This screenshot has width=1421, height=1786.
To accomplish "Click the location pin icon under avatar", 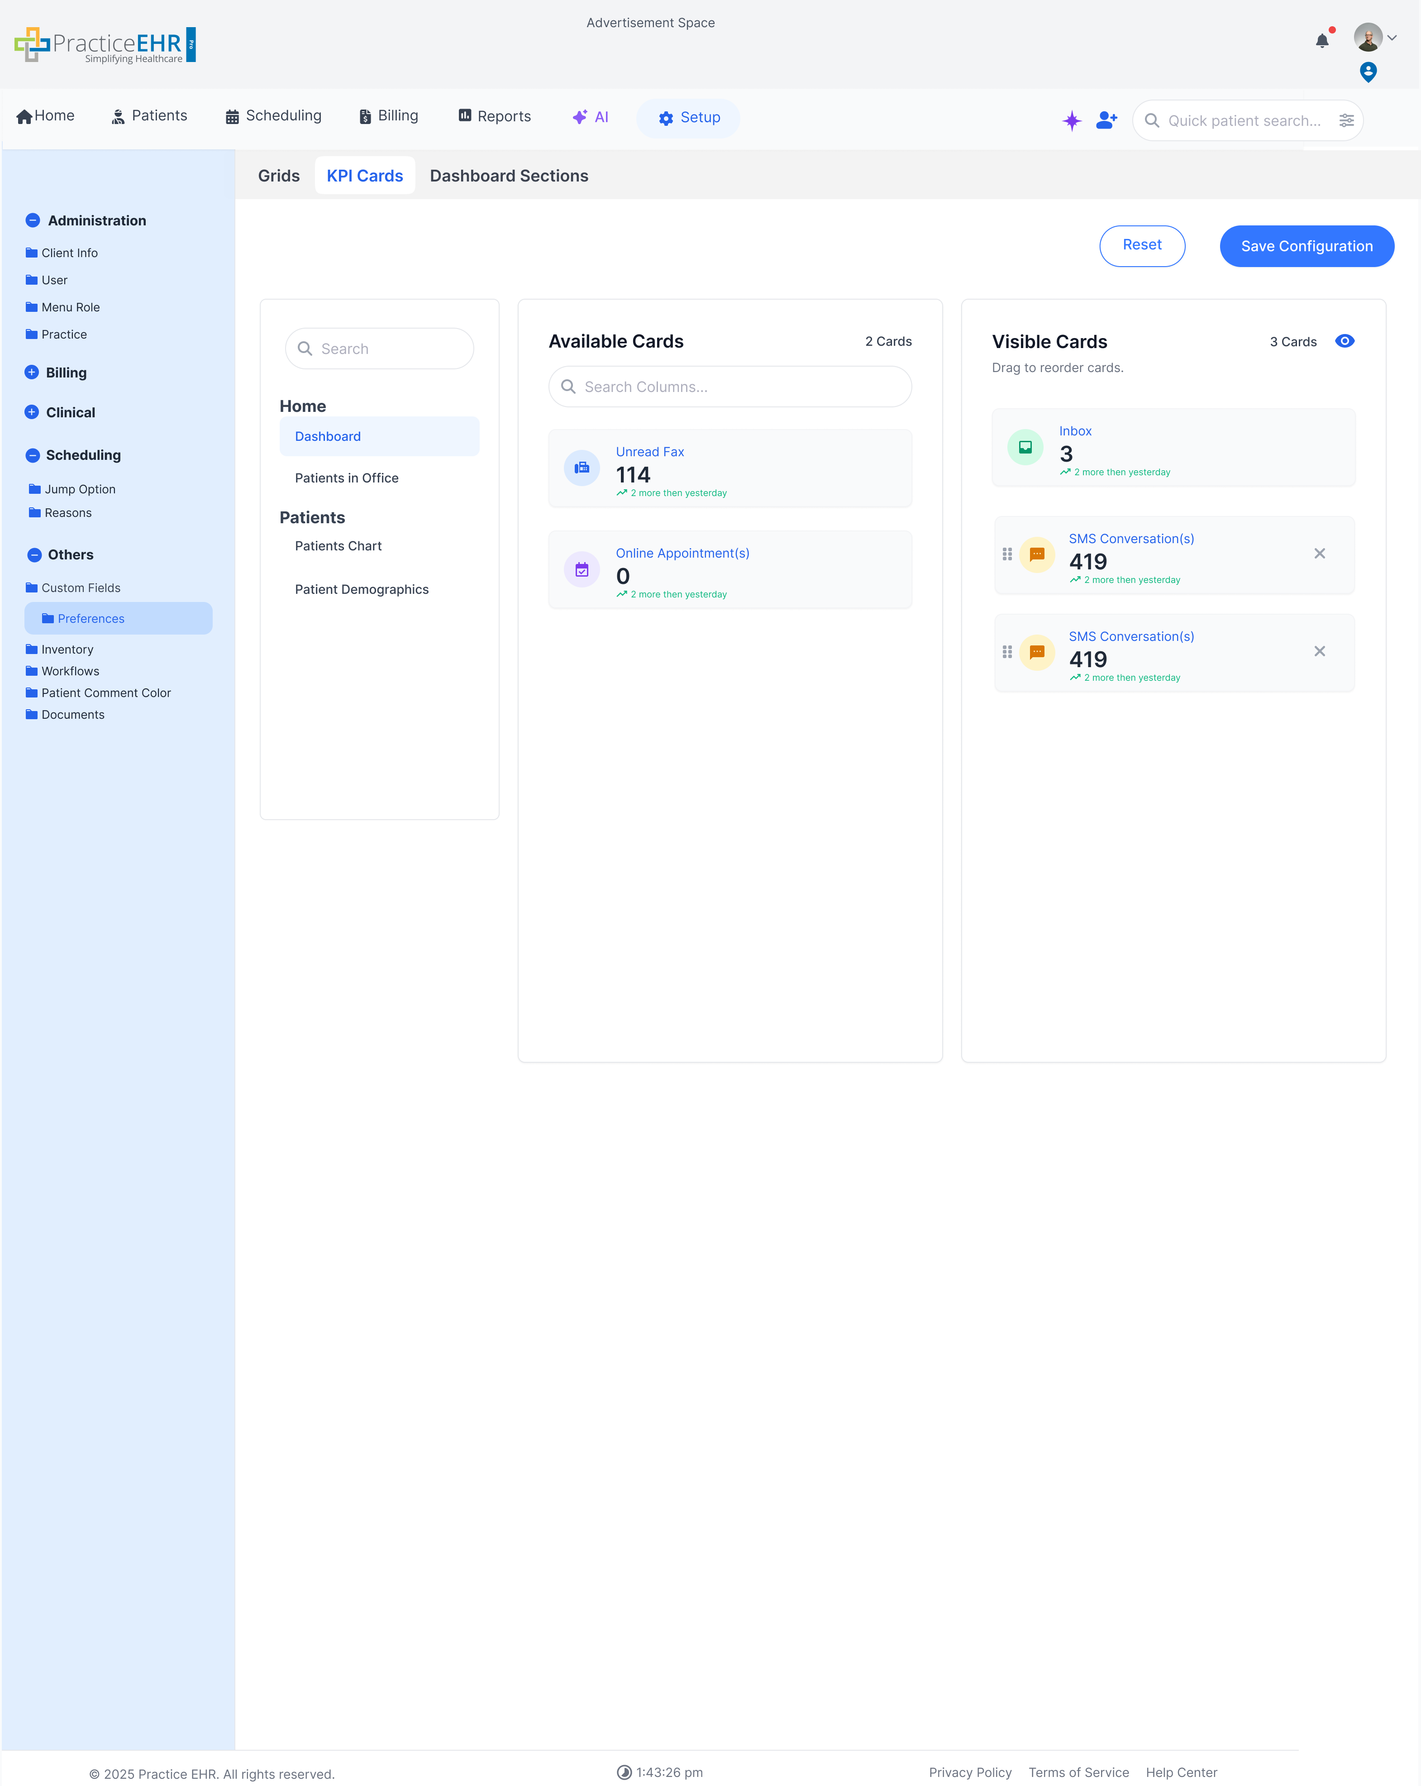I will (x=1368, y=72).
